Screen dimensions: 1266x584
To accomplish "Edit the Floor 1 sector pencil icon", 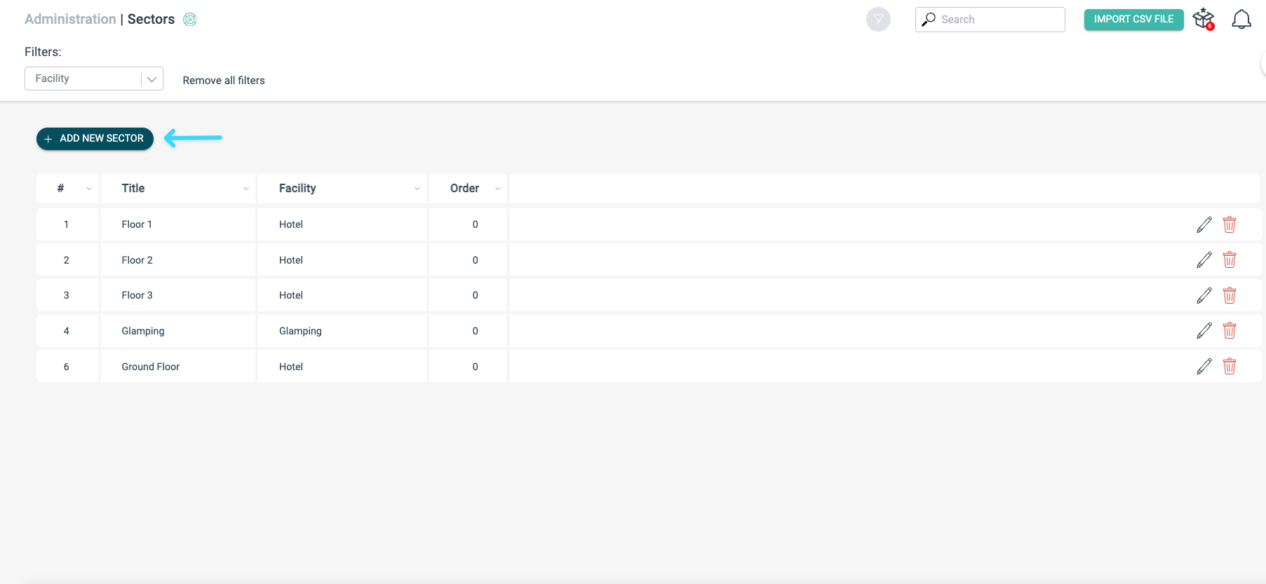I will click(x=1204, y=224).
